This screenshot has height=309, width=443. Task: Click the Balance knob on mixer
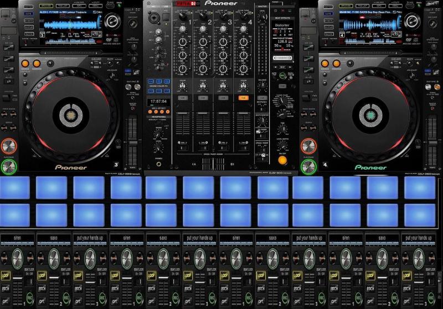coord(262,86)
